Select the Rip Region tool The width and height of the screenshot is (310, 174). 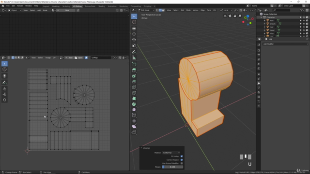pyautogui.click(x=134, y=132)
